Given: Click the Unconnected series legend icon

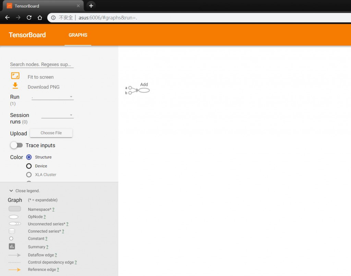Looking at the screenshot, I should tap(15, 224).
